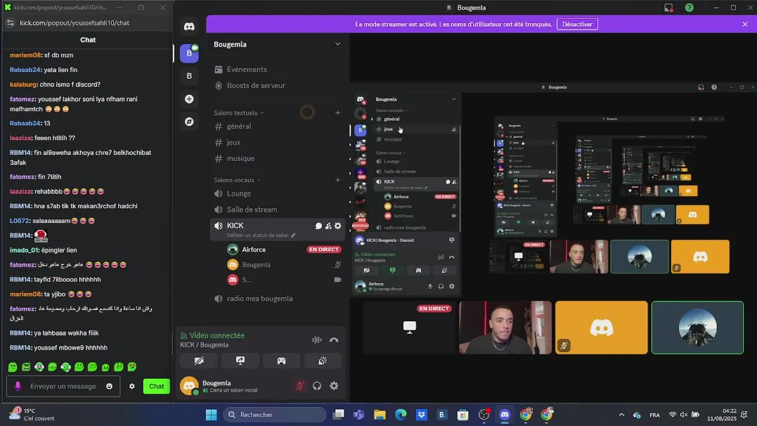The height and width of the screenshot is (426, 757).
Task: Click Rechercher taskbar search box
Action: [x=275, y=415]
